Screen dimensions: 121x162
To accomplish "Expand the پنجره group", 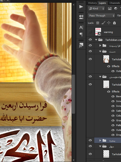I will click(100, 140).
